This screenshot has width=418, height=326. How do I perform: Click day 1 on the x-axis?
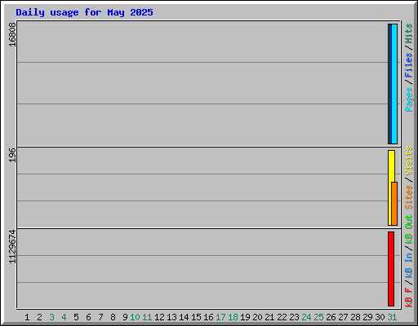point(27,317)
